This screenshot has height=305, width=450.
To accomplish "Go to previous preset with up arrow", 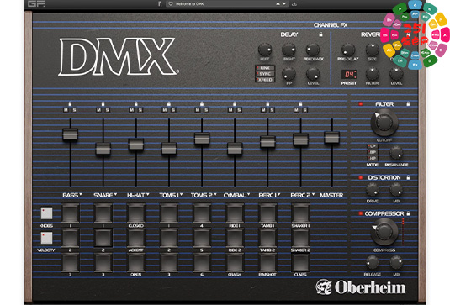I will click(x=278, y=3).
